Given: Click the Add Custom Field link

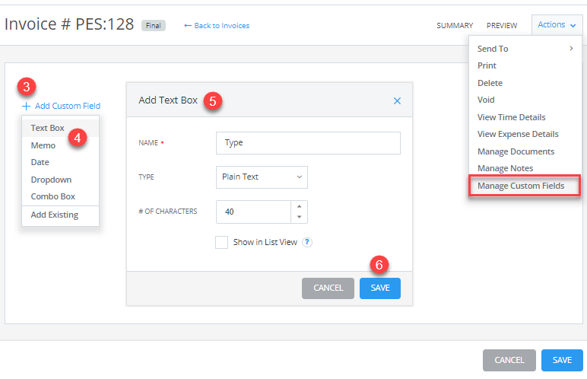Looking at the screenshot, I should [x=68, y=106].
